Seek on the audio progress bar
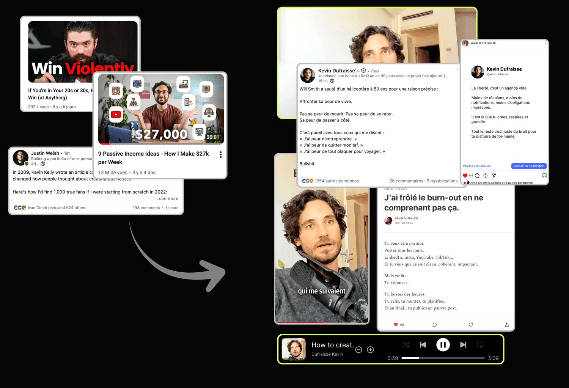Image resolution: width=569 pixels, height=388 pixels. [x=443, y=358]
